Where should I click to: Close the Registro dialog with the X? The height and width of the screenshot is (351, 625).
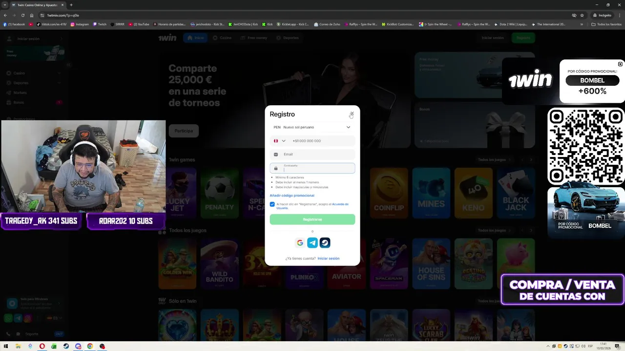(x=352, y=114)
